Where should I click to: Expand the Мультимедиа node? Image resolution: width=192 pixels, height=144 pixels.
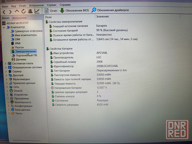[x=7, y=79]
